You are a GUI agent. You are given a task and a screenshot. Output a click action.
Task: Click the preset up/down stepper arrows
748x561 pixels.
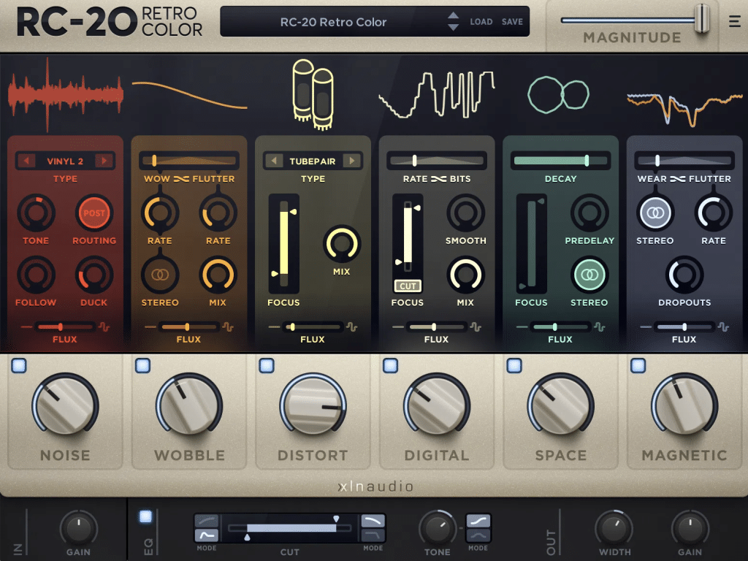point(454,21)
